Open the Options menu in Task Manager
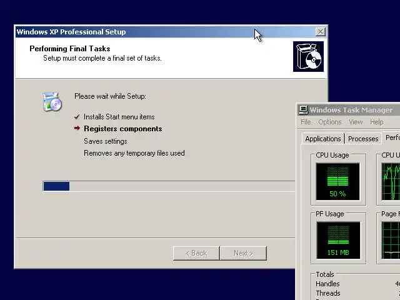 (x=329, y=122)
